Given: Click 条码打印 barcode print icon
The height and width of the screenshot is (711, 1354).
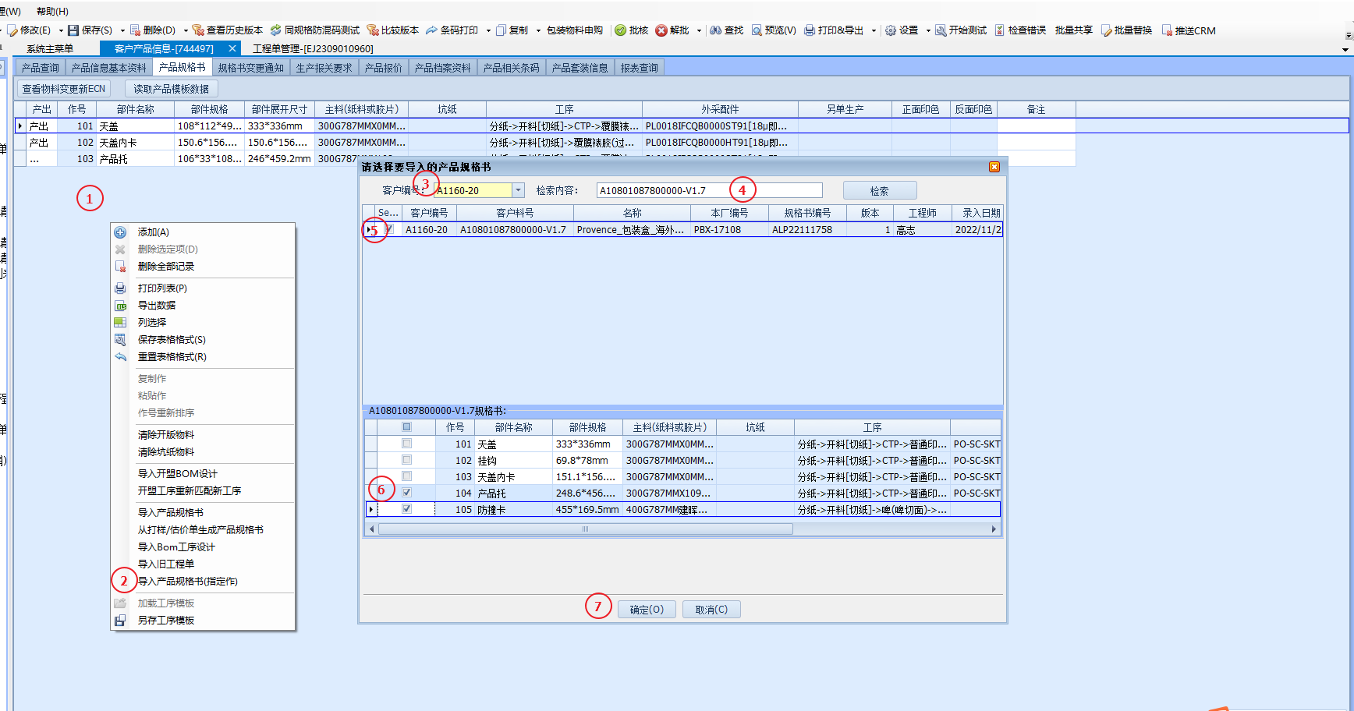Looking at the screenshot, I should 431,30.
